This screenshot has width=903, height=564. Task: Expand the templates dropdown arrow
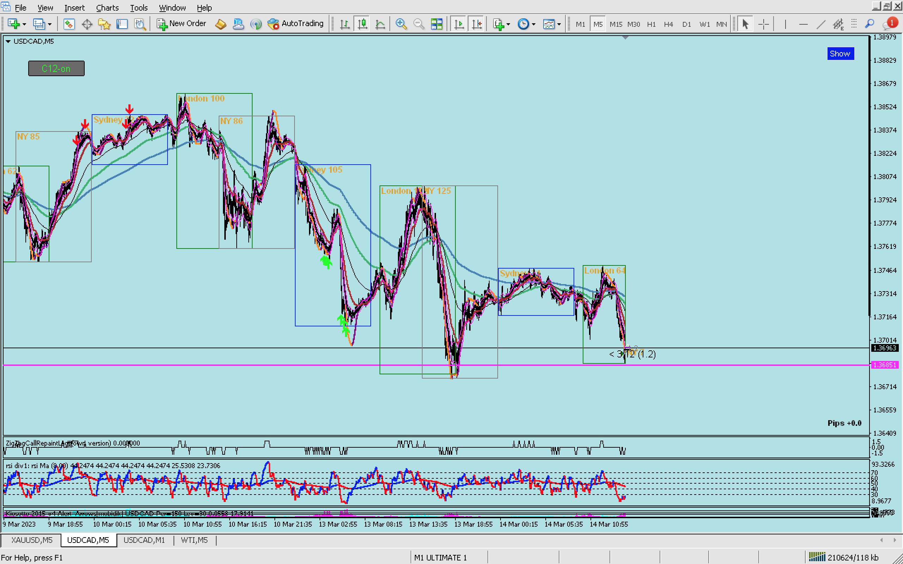click(559, 24)
